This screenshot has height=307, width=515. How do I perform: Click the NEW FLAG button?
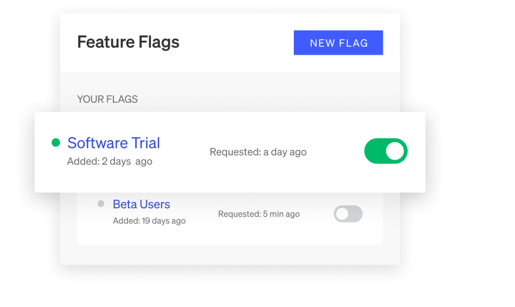[338, 43]
